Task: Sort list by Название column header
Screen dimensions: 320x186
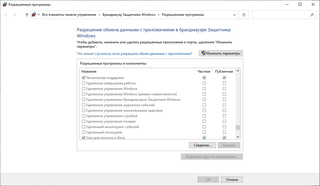Action: click(x=89, y=71)
